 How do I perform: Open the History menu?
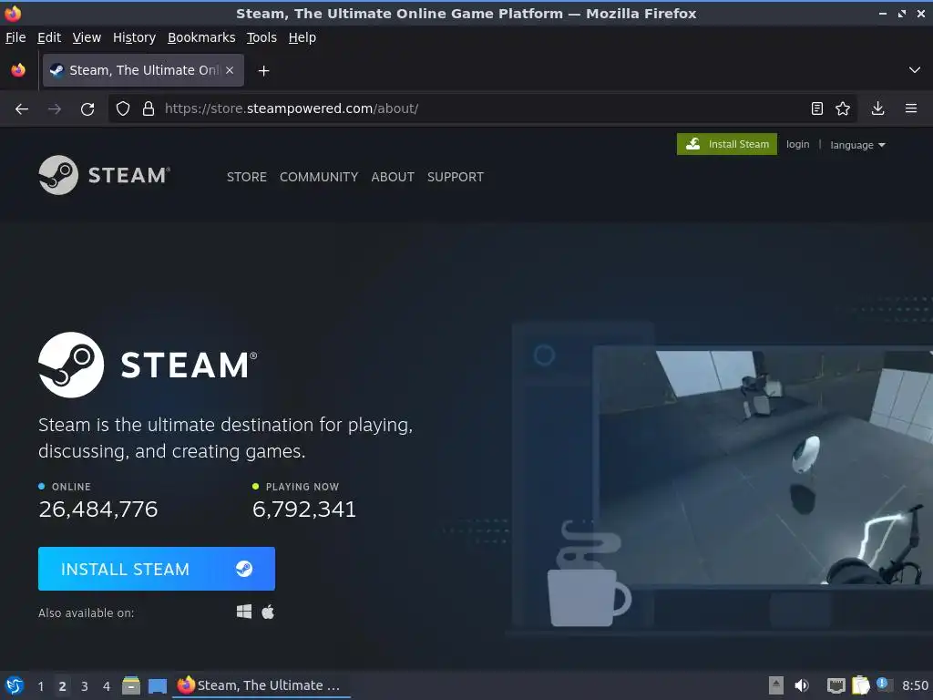point(135,37)
